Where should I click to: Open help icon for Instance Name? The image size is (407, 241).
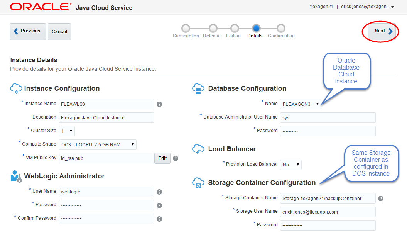pos(159,104)
